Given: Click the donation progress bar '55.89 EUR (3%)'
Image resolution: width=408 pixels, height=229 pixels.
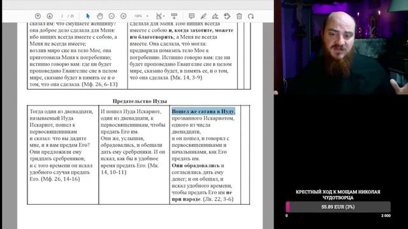Looking at the screenshot, I should (338, 207).
